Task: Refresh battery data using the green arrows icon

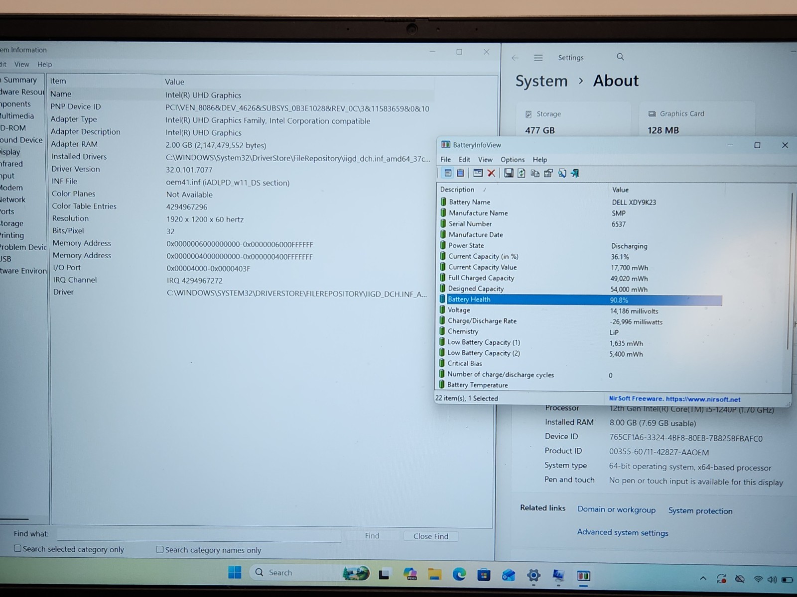Action: (522, 173)
